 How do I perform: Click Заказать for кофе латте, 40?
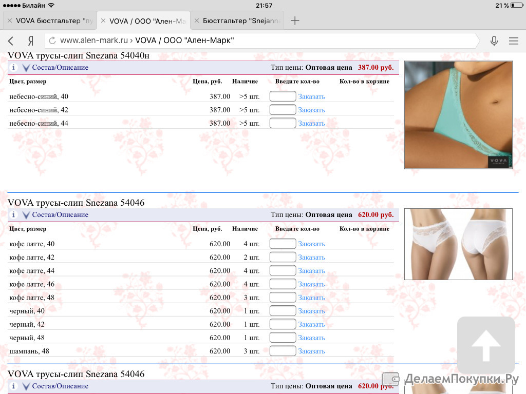[312, 244]
